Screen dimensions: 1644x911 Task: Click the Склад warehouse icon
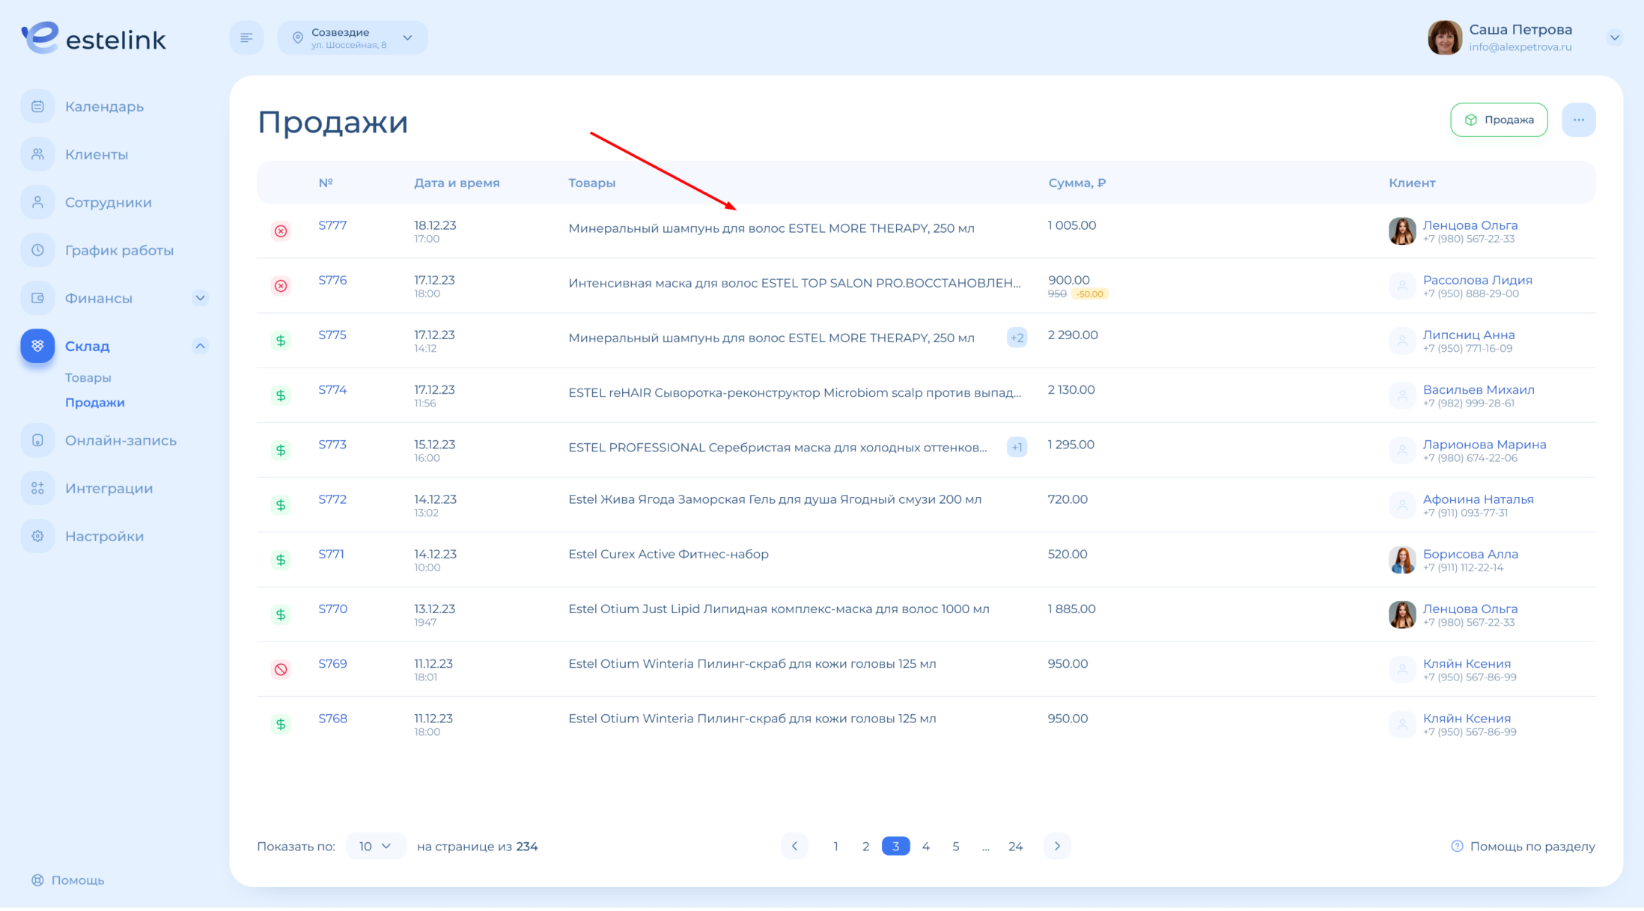coord(37,346)
